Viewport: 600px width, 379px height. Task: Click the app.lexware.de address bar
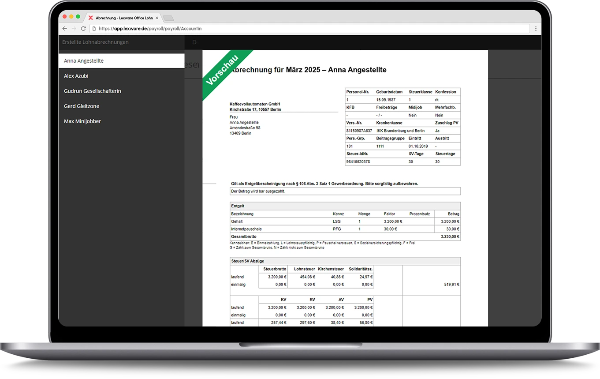pos(309,29)
